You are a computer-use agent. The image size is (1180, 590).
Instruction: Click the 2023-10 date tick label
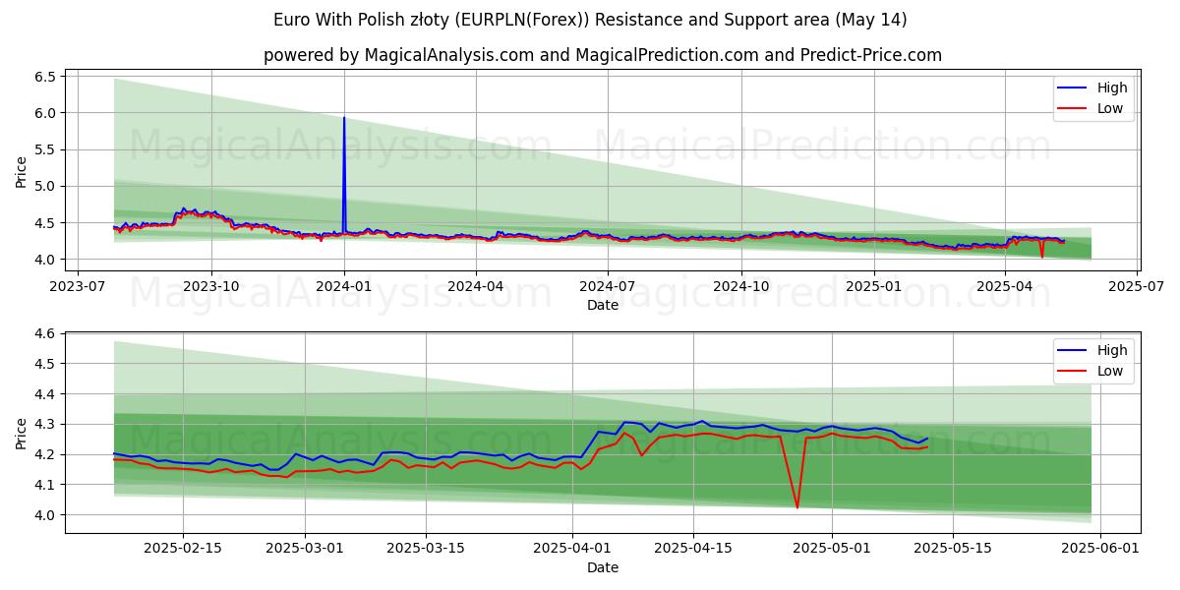point(211,285)
